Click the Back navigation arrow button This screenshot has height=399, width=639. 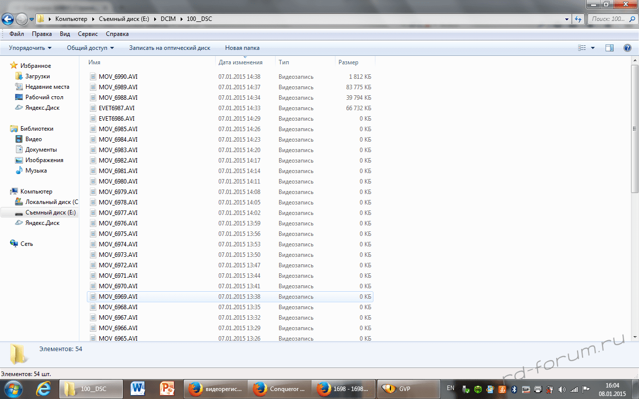[8, 19]
